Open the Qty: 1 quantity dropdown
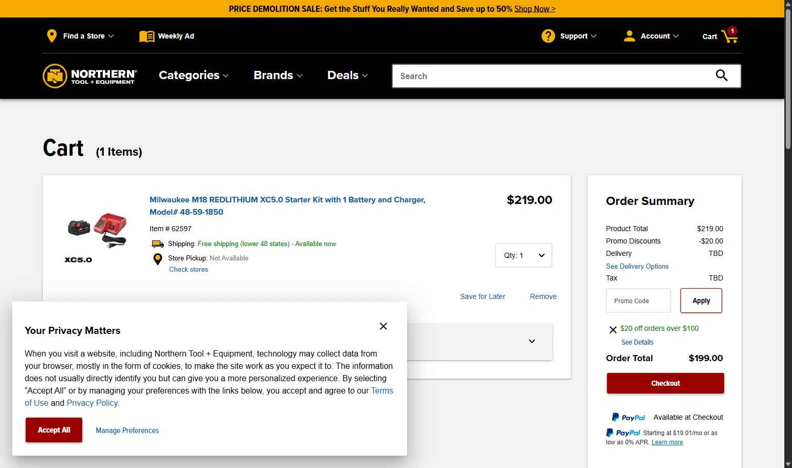Viewport: 792px width, 468px height. coord(524,255)
